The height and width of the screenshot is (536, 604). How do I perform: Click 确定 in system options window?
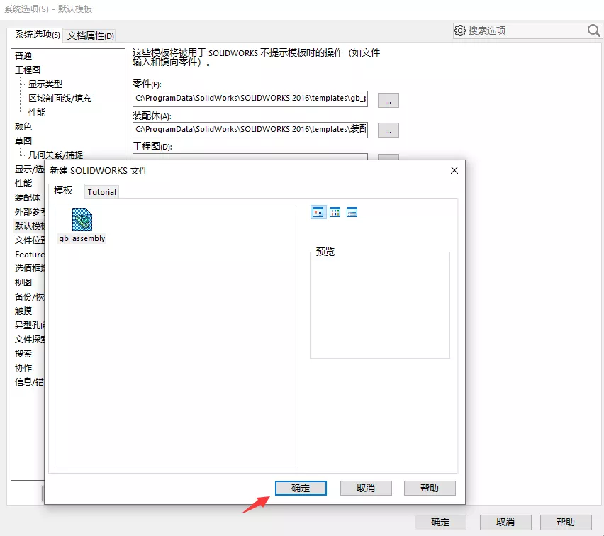coord(440,522)
